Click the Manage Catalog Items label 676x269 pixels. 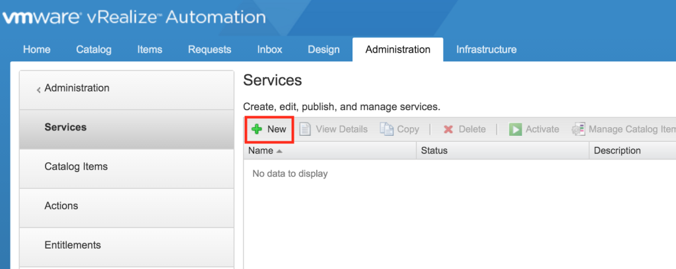[x=632, y=129]
